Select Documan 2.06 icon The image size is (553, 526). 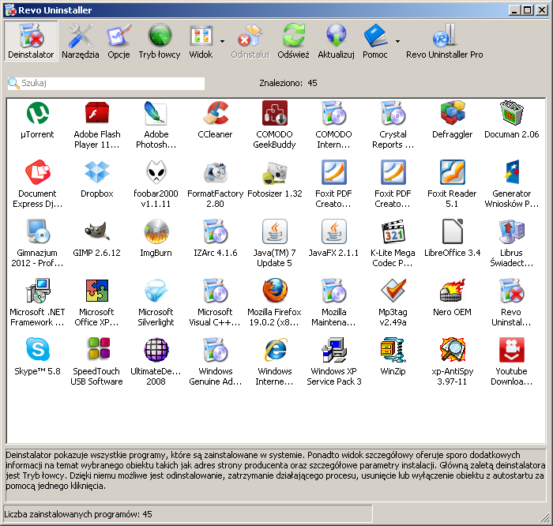[512, 114]
